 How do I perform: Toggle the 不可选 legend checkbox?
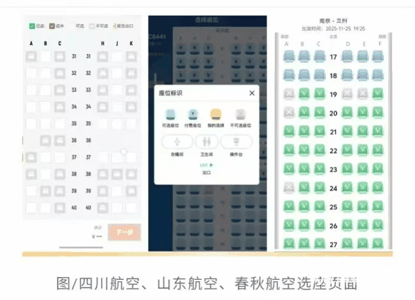click(93, 26)
